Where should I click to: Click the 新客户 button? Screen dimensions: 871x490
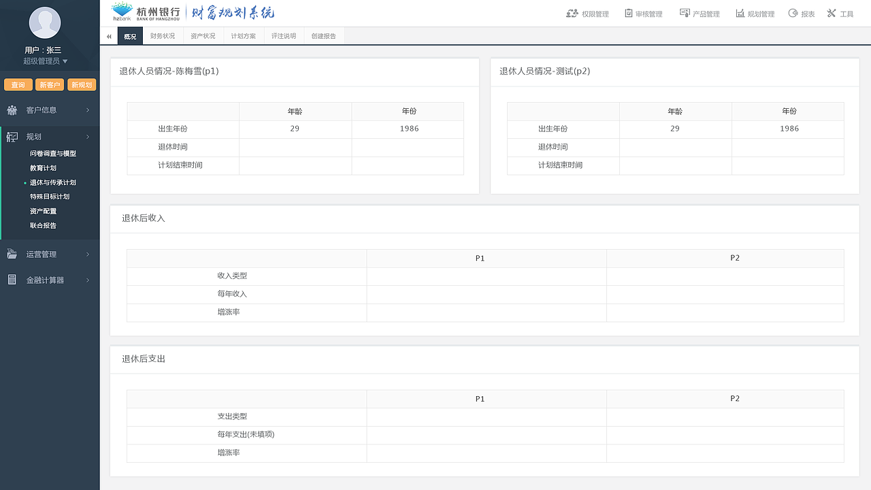tap(50, 85)
